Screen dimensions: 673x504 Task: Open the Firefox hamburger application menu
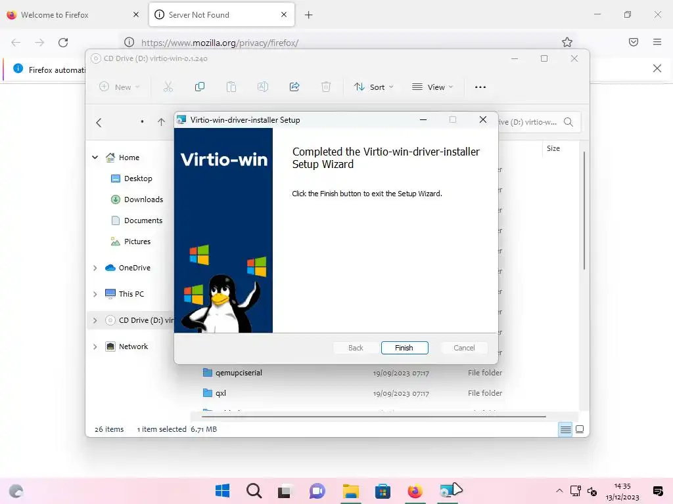(657, 42)
